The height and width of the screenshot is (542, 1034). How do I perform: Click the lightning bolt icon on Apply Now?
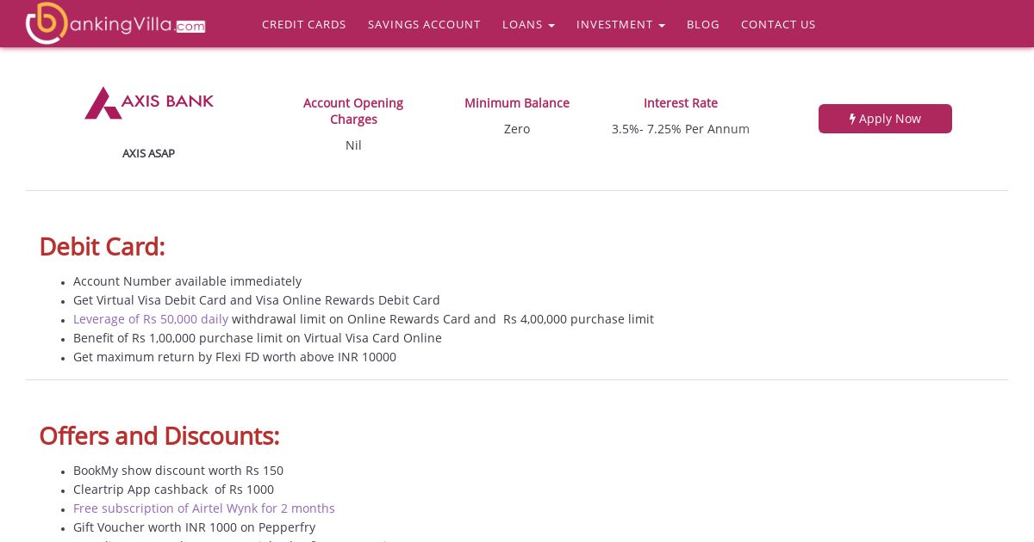click(852, 119)
